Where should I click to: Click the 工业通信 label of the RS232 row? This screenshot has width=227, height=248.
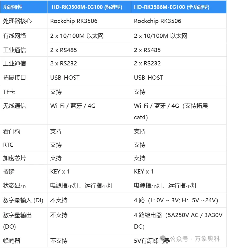pyautogui.click(x=15, y=63)
